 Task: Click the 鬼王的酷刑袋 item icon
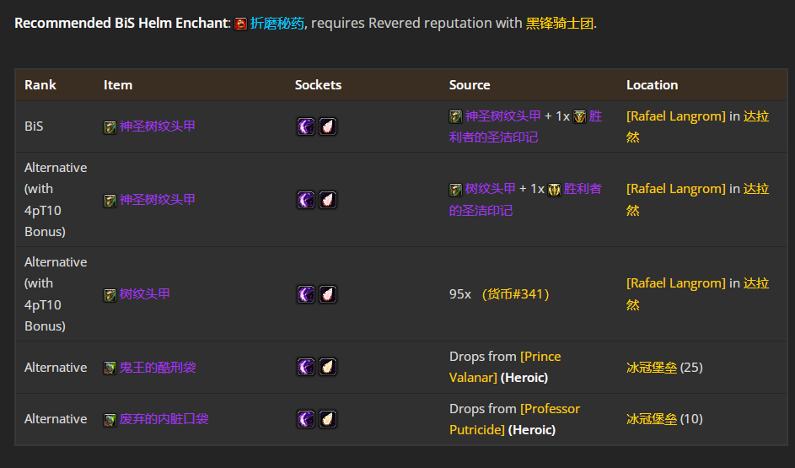(x=110, y=368)
